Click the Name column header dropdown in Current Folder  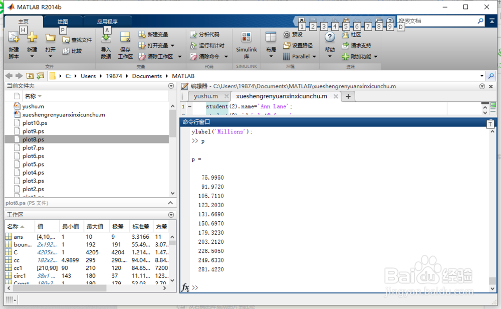[40, 96]
